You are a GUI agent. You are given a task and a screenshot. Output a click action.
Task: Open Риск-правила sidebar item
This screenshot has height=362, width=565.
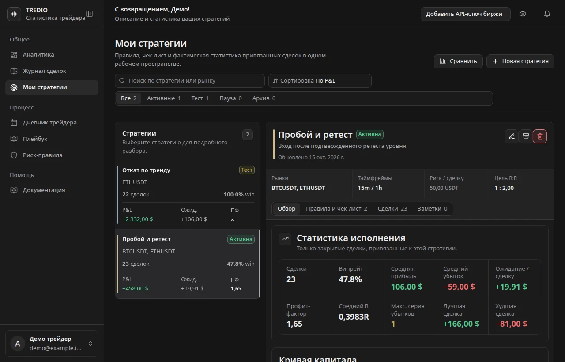(52, 155)
